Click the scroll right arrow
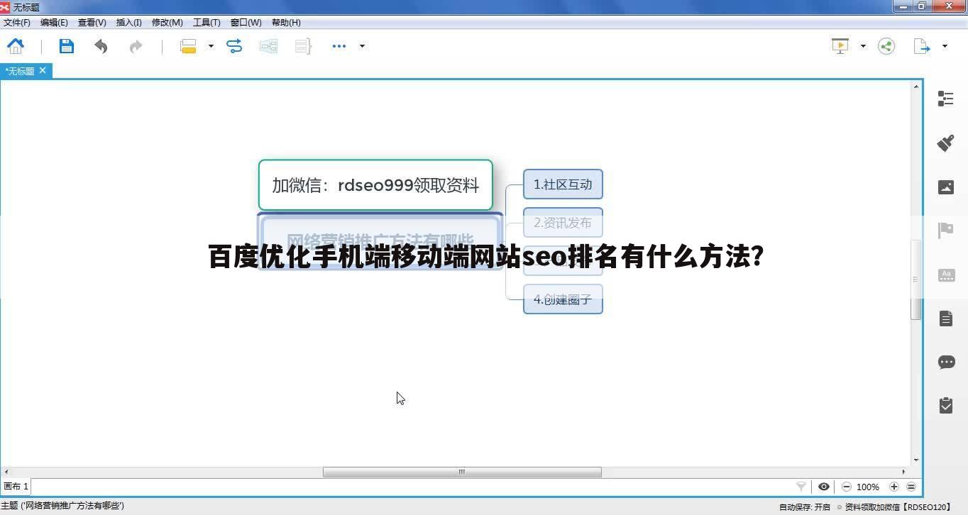This screenshot has width=968, height=515. [903, 472]
